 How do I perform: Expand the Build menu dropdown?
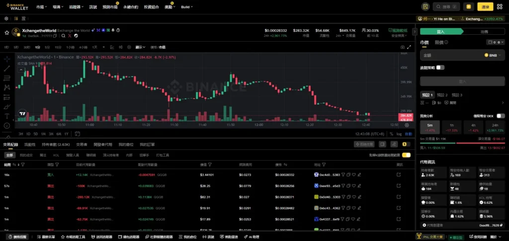point(187,7)
